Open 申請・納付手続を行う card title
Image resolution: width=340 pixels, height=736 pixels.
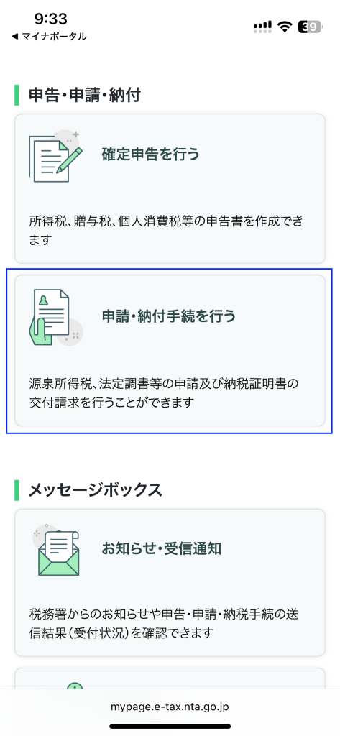pyautogui.click(x=169, y=316)
